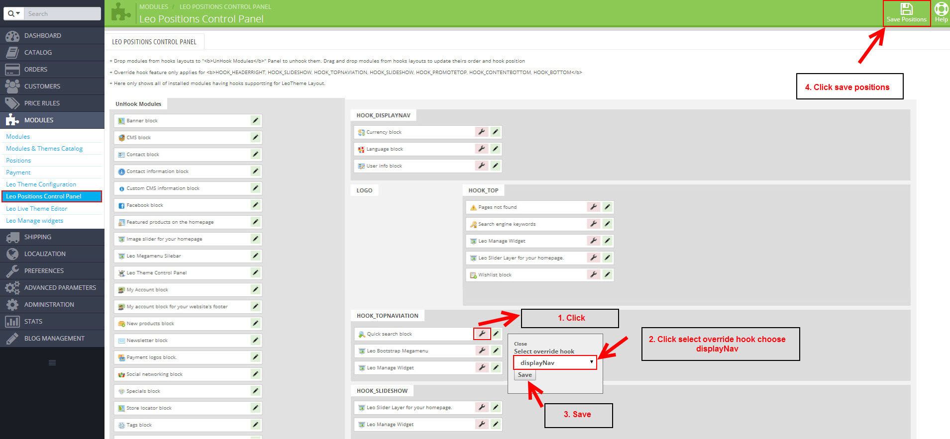The height and width of the screenshot is (439, 950).
Task: Select the Social networking block row
Action: [x=188, y=374]
